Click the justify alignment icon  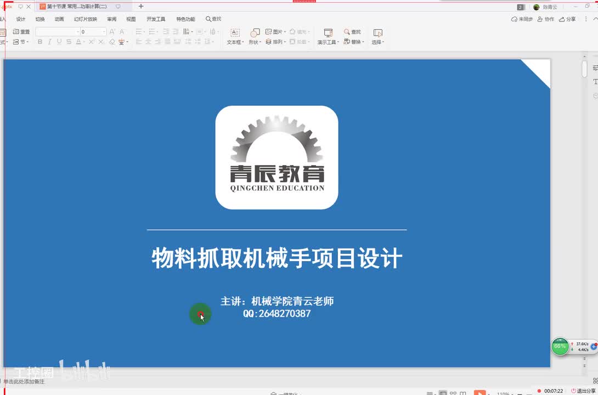click(x=167, y=42)
